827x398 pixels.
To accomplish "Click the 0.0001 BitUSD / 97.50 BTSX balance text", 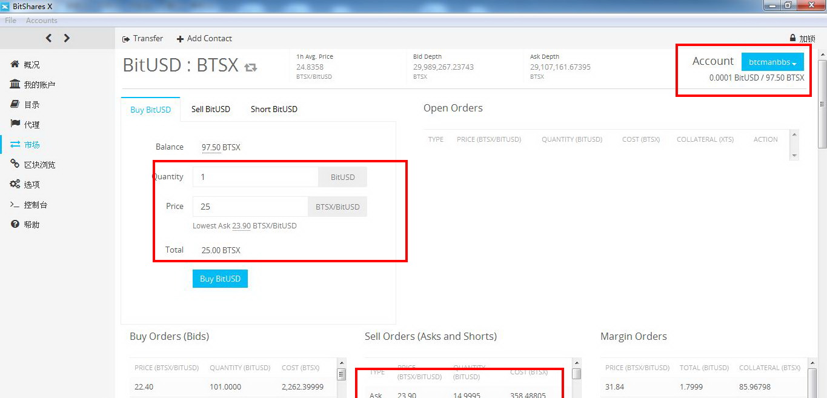I will [757, 78].
